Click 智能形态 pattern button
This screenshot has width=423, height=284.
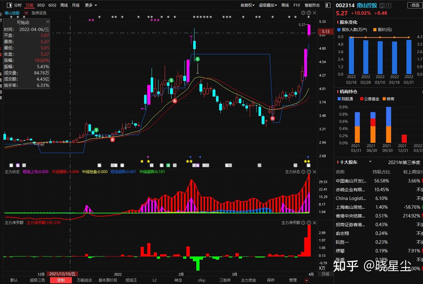[x=312, y=5]
